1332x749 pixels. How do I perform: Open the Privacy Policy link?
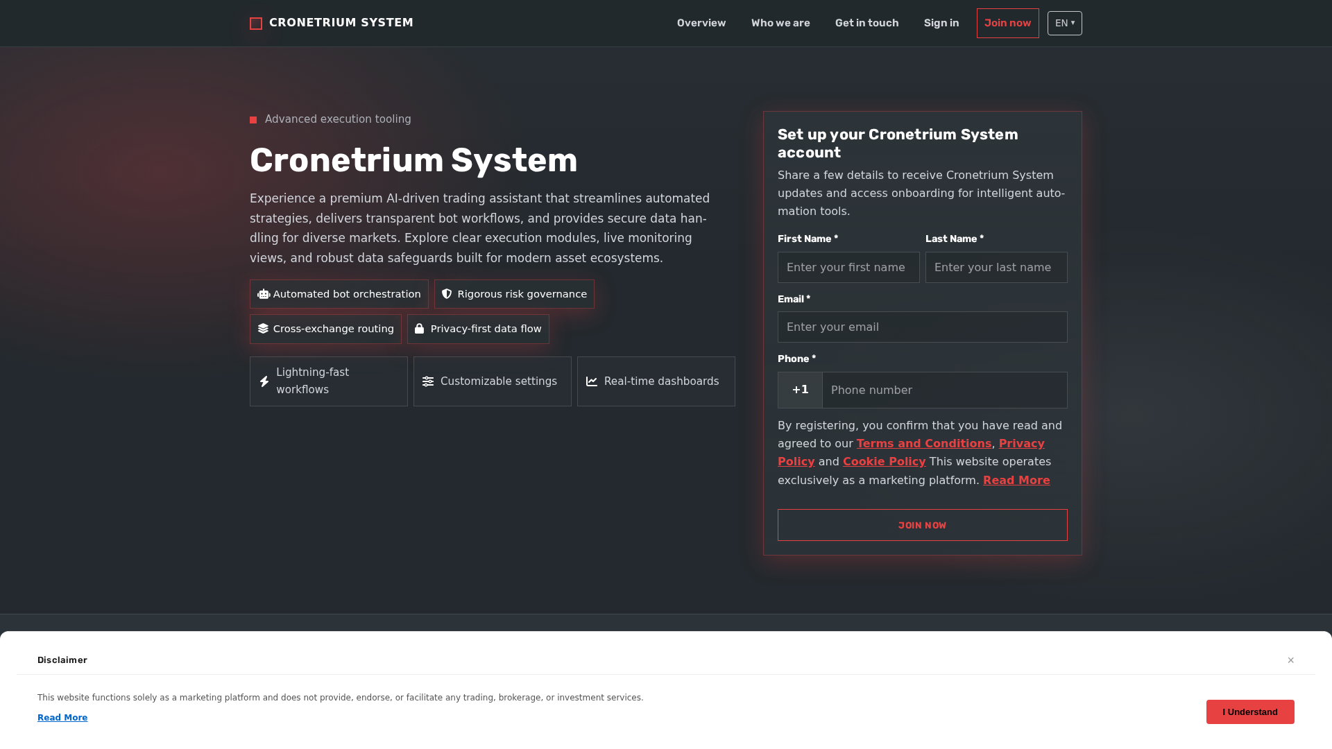pyautogui.click(x=1022, y=443)
